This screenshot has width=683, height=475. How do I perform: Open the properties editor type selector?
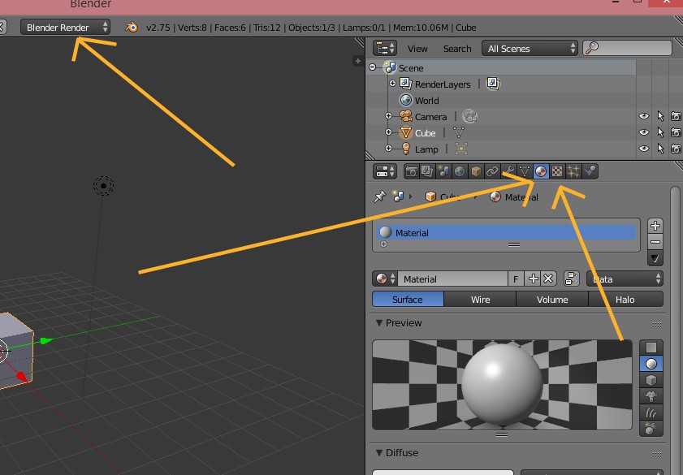(385, 171)
